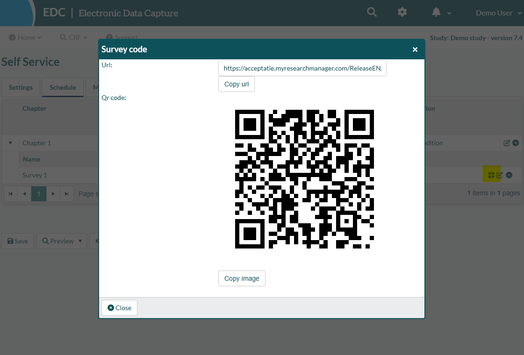This screenshot has width=524, height=355.
Task: Click the survey Url input field
Action: [302, 68]
